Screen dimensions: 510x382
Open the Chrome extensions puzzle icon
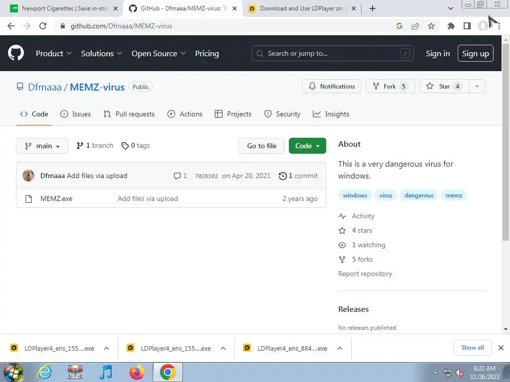pyautogui.click(x=451, y=26)
